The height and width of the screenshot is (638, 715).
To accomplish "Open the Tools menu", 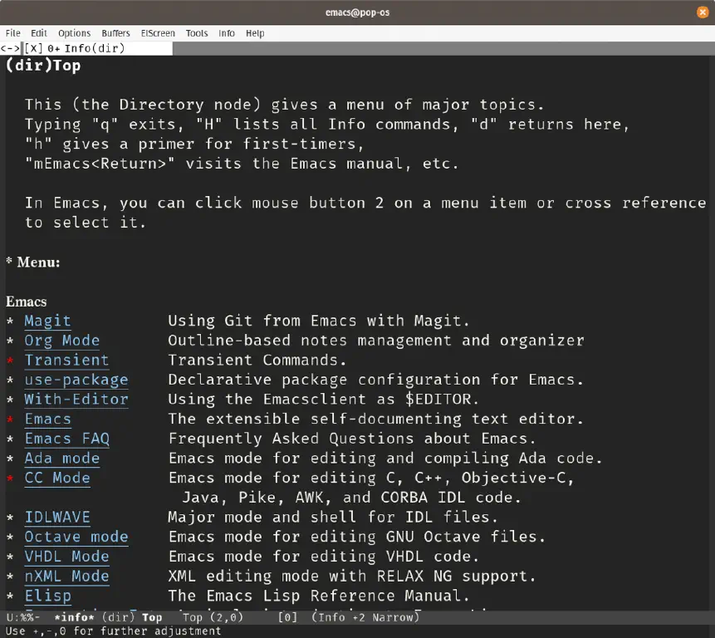I will 196,33.
